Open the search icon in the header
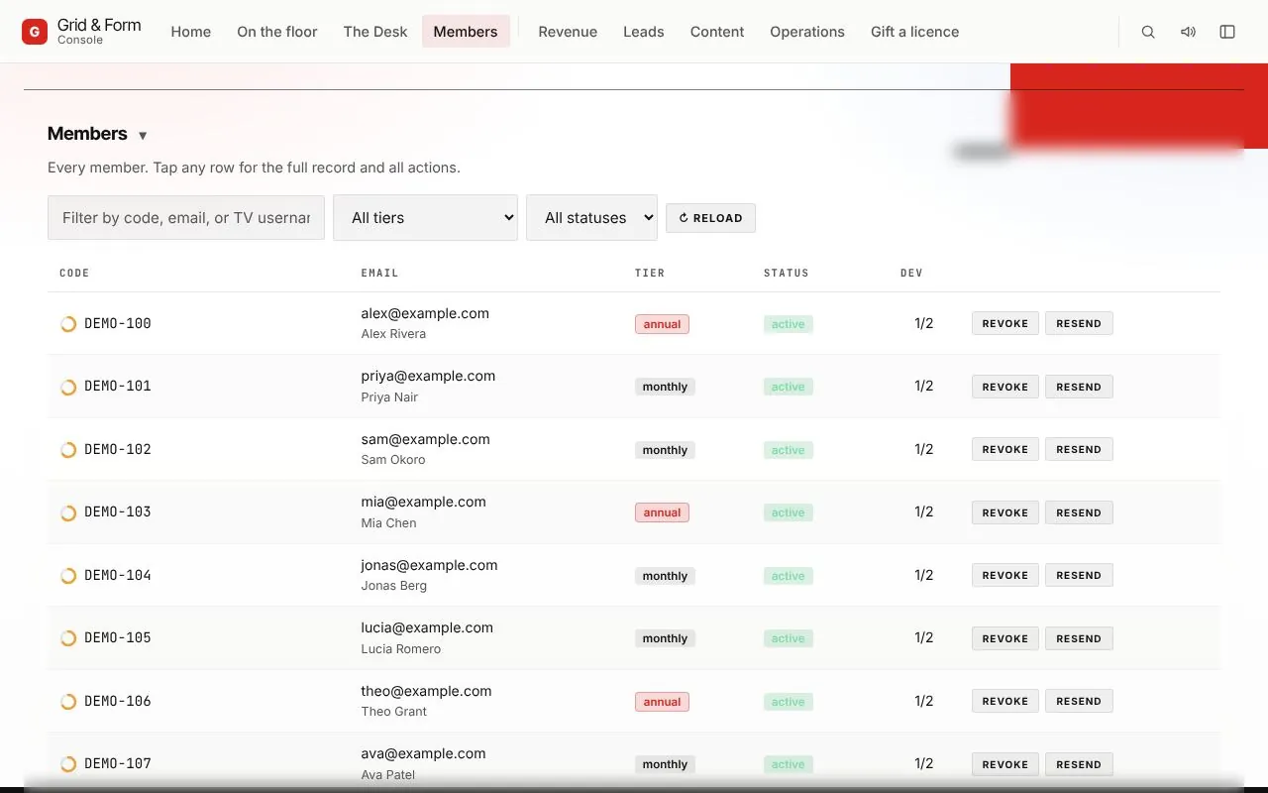This screenshot has width=1268, height=793. (x=1148, y=32)
